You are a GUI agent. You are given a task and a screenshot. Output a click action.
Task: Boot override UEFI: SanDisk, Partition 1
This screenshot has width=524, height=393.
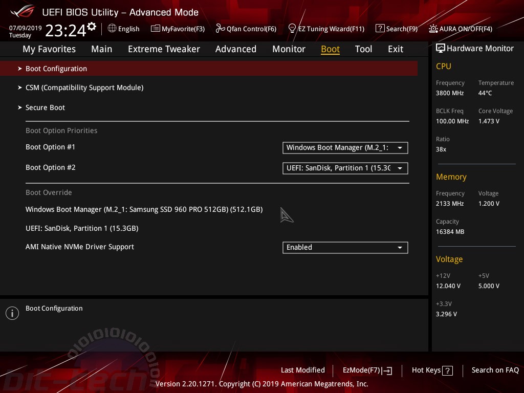tap(82, 229)
